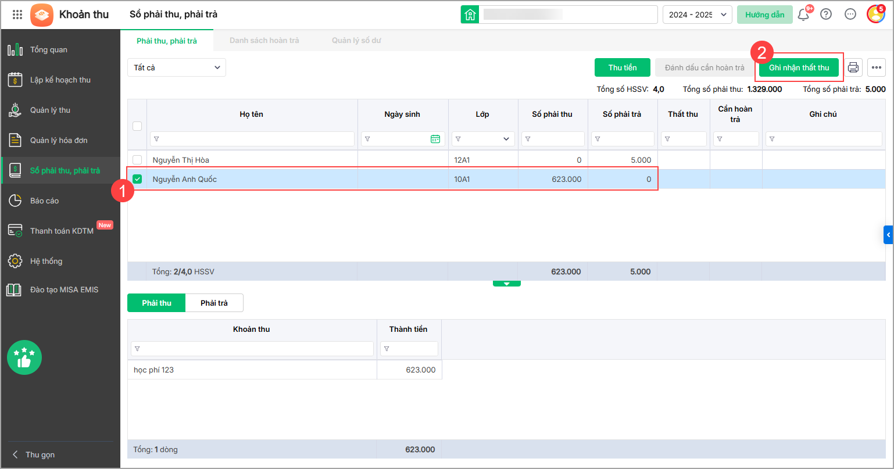Viewport: 894px width, 469px height.
Task: Switch to Danh sách hoàn trả tab
Action: (x=264, y=41)
